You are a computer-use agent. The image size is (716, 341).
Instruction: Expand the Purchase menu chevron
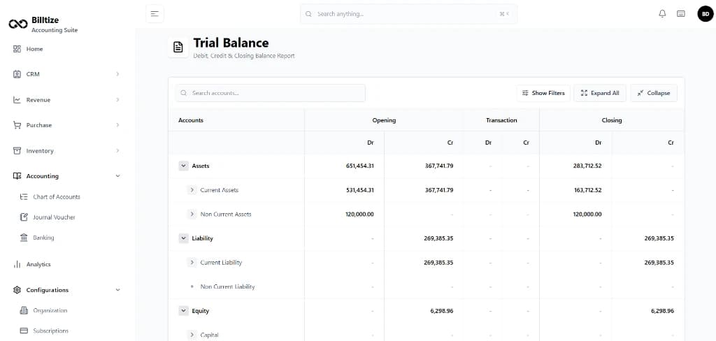point(117,125)
